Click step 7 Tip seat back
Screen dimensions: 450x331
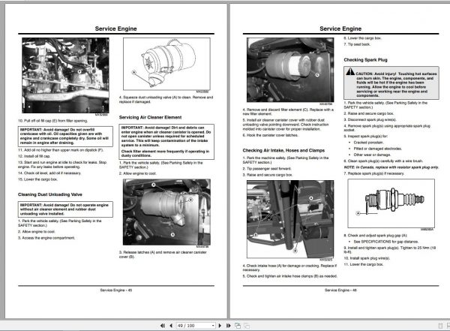pos(357,44)
